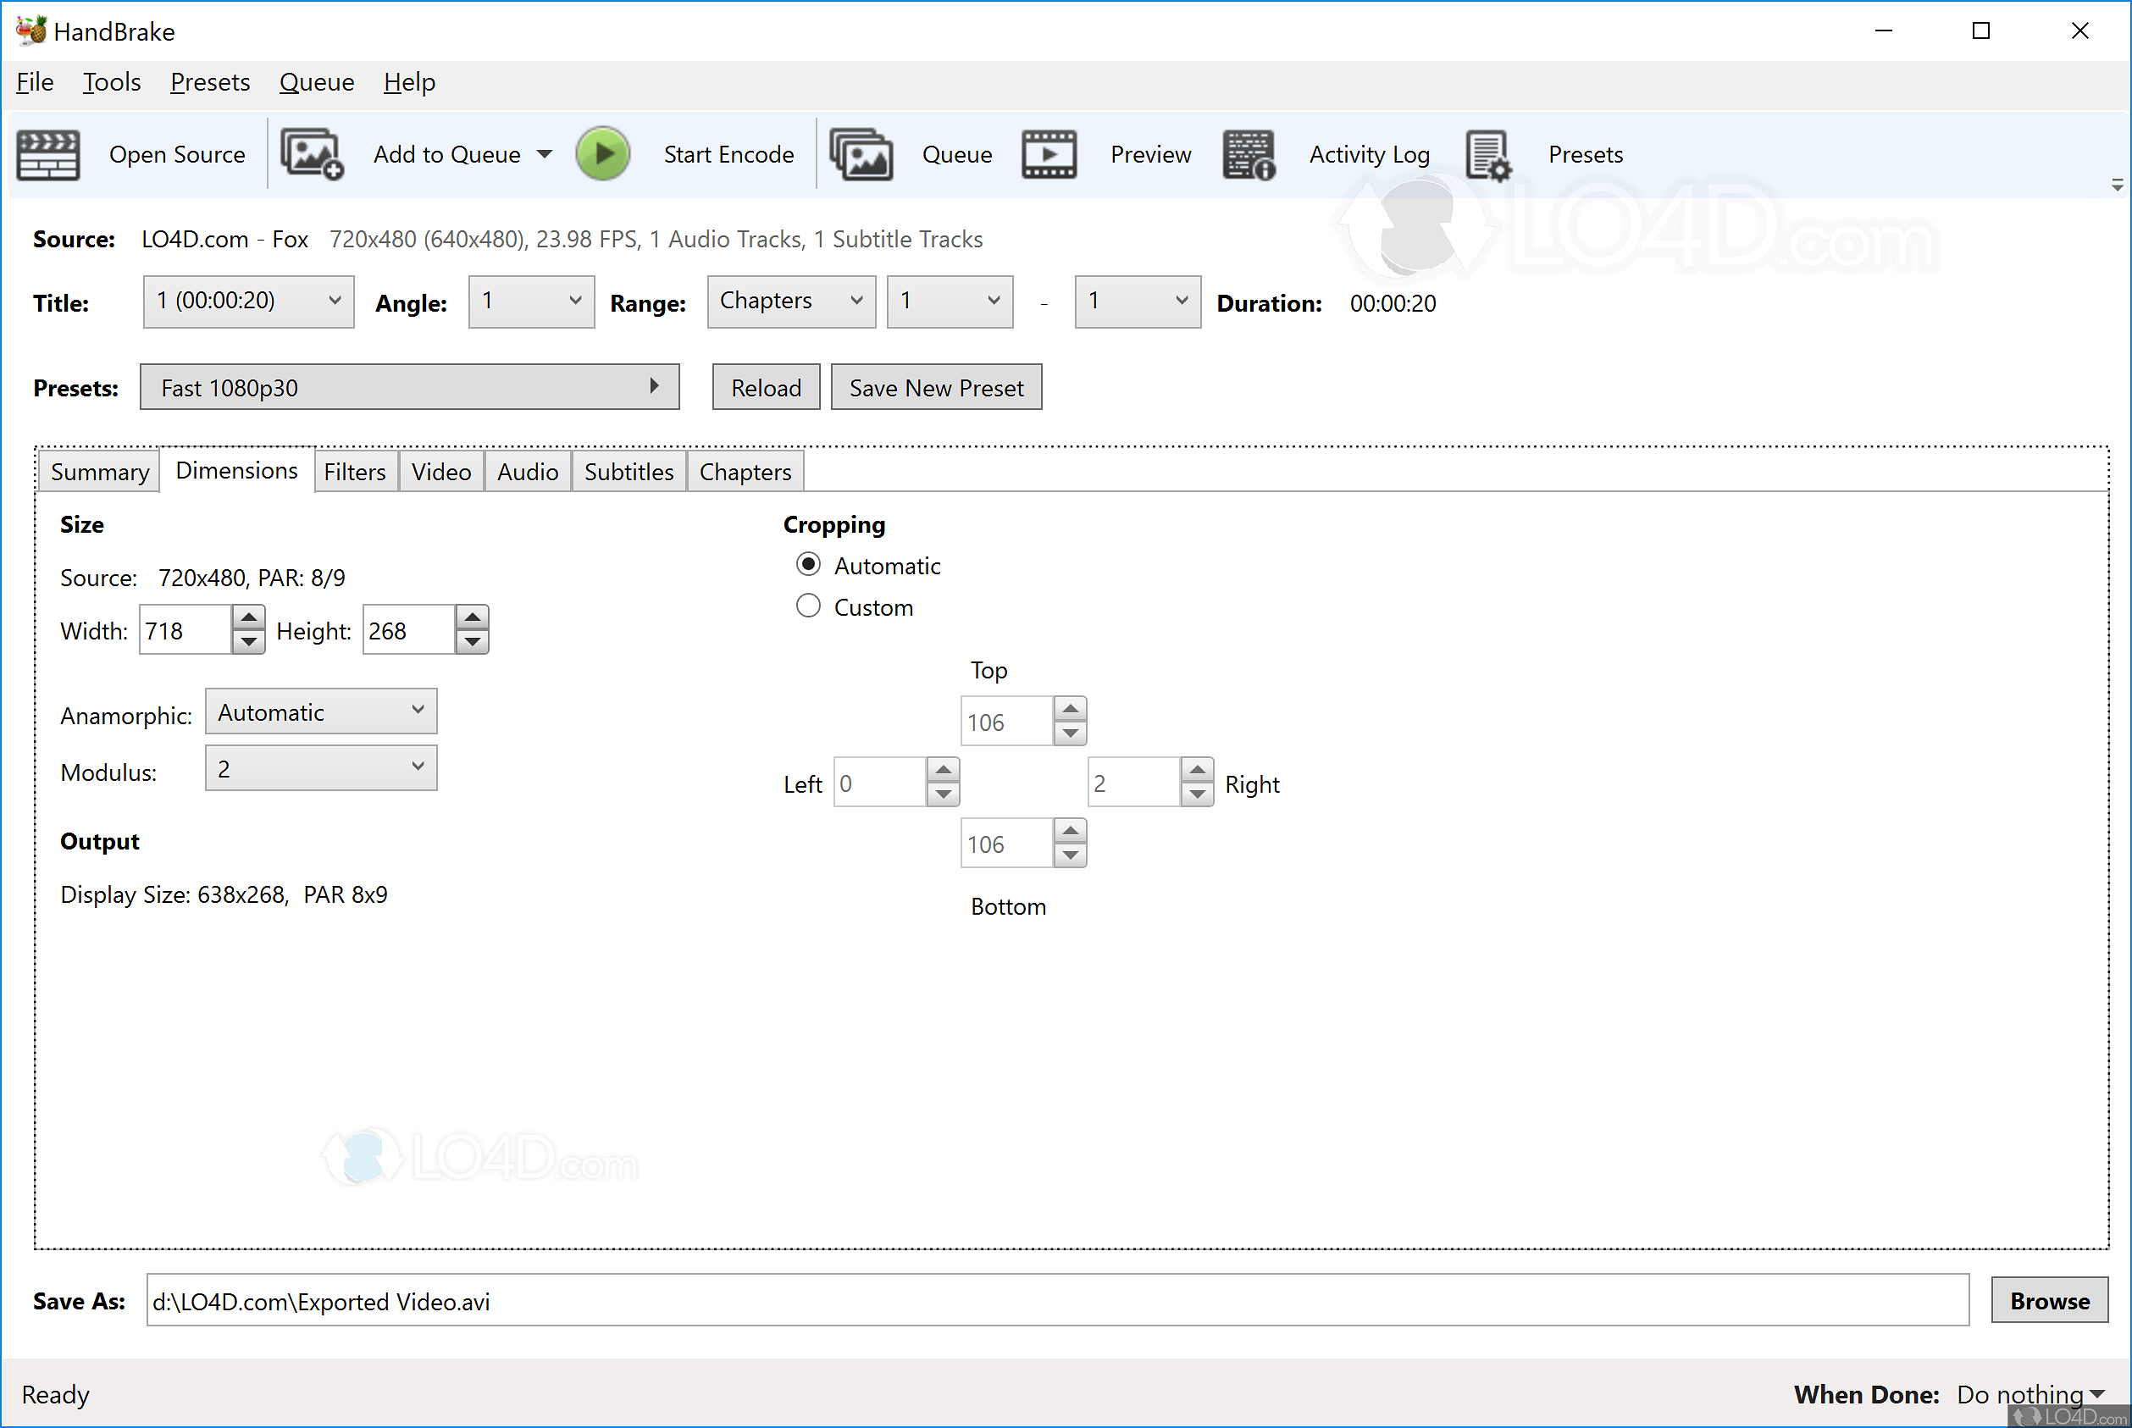The height and width of the screenshot is (1428, 2132).
Task: Click the Activity Log icon
Action: pos(1246,153)
